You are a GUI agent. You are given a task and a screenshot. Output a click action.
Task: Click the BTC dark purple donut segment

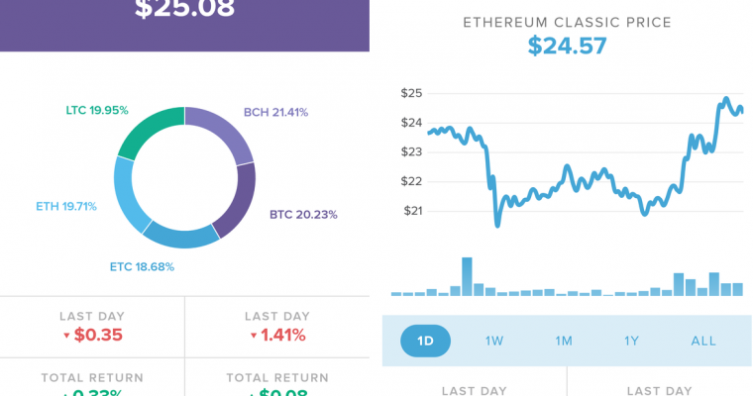pos(236,206)
